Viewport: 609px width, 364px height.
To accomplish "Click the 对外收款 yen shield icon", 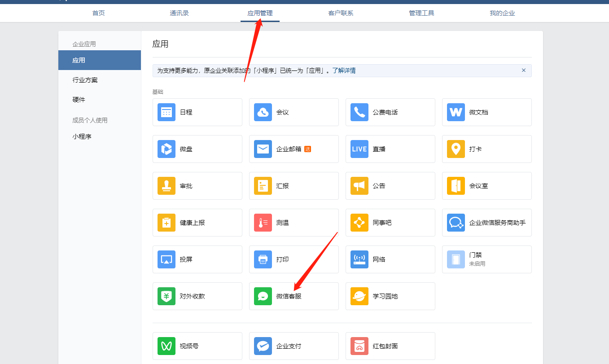I will pos(166,296).
